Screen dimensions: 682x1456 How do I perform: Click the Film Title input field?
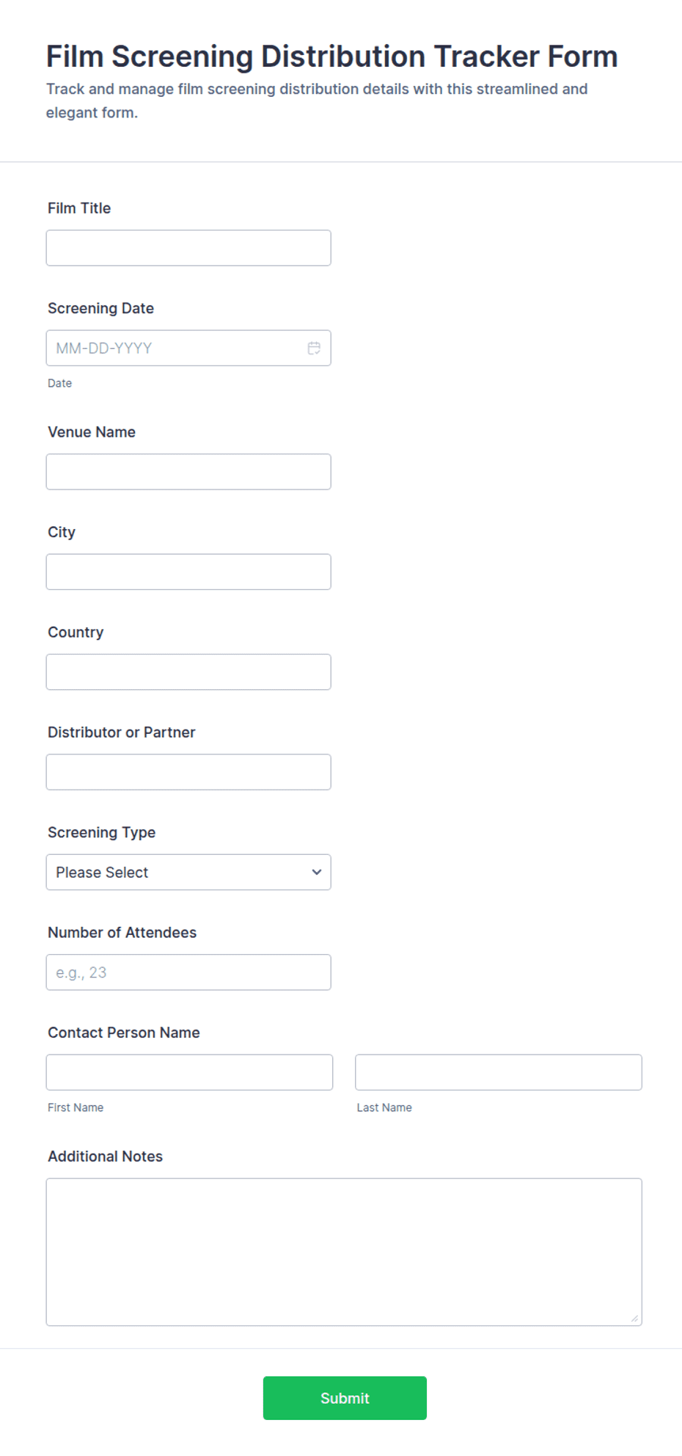pos(188,248)
